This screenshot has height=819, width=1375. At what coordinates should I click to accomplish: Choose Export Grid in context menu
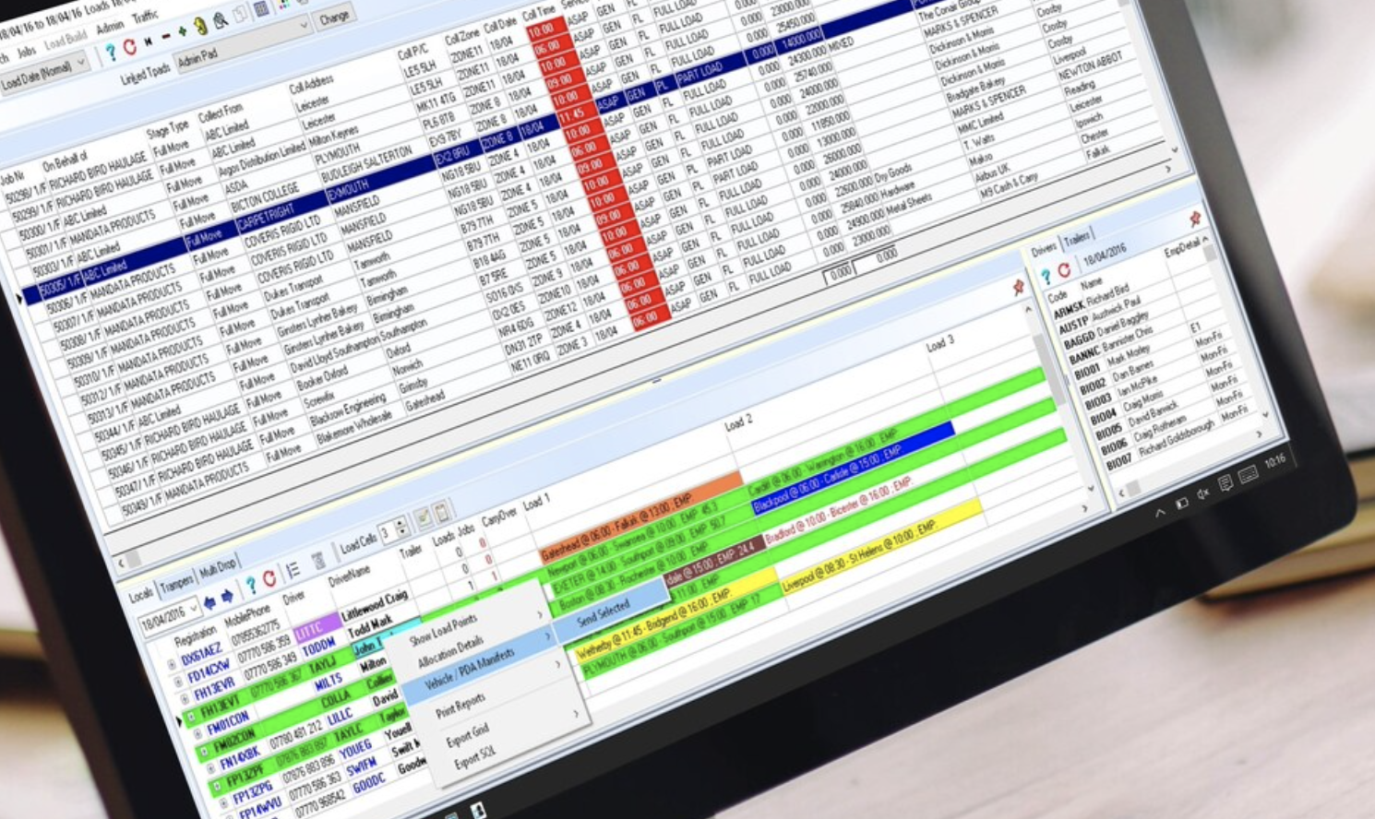click(x=467, y=734)
